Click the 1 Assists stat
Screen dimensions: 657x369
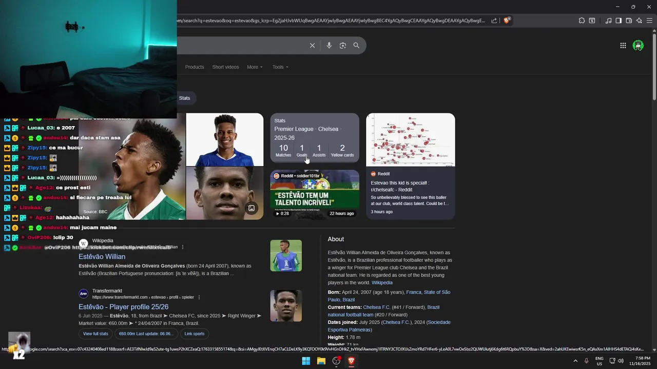click(x=319, y=150)
